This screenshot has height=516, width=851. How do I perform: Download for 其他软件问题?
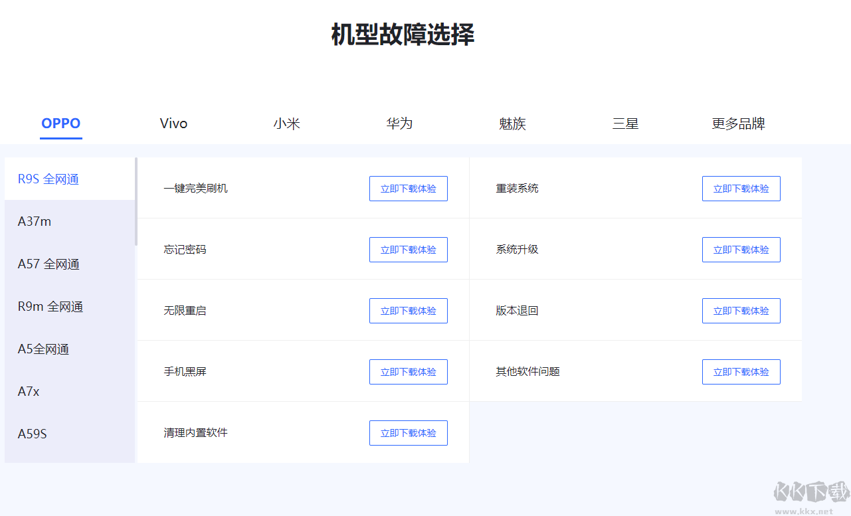point(741,372)
